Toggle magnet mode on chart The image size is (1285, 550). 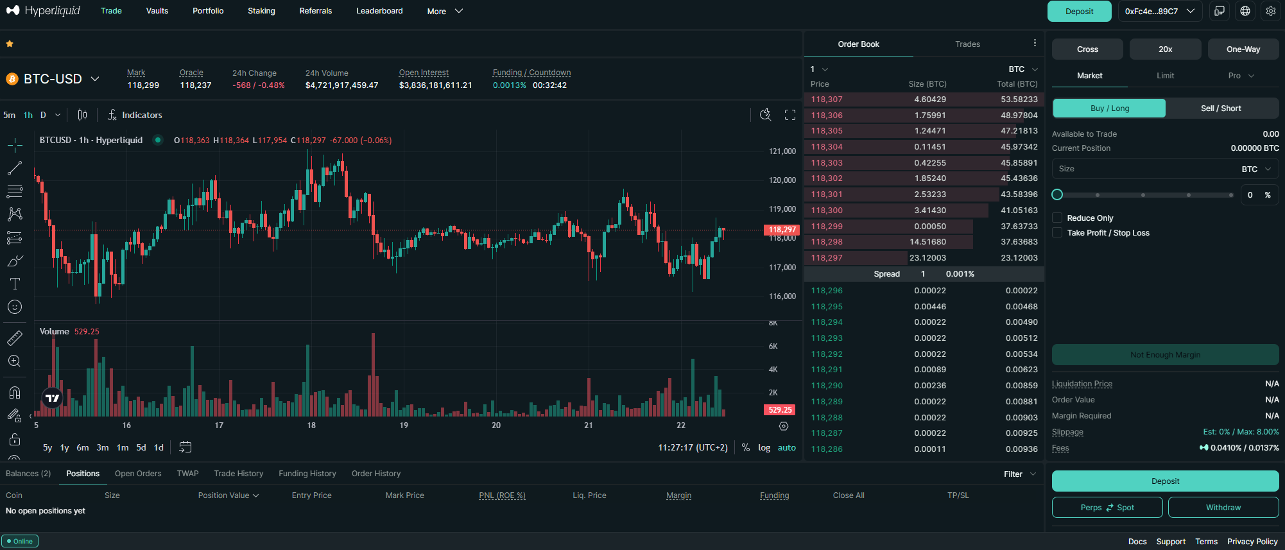[15, 392]
